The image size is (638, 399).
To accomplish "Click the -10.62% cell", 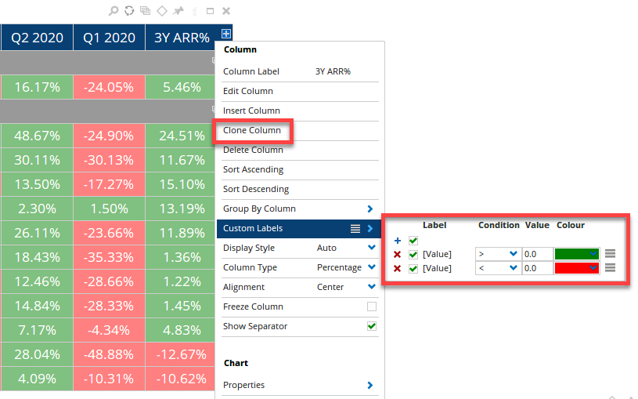I will click(180, 379).
